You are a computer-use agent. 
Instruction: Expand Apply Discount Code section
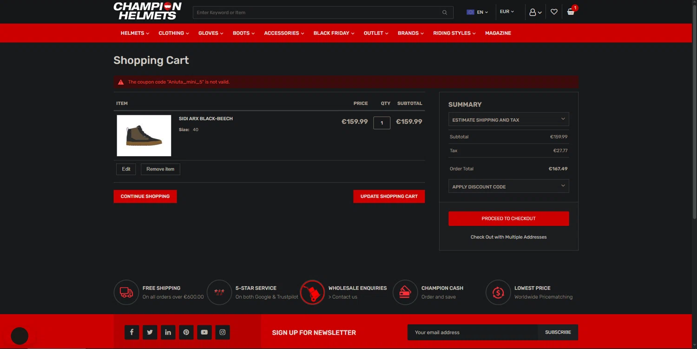(509, 186)
